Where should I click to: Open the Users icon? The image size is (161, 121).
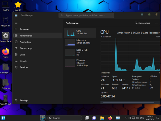[16, 55]
